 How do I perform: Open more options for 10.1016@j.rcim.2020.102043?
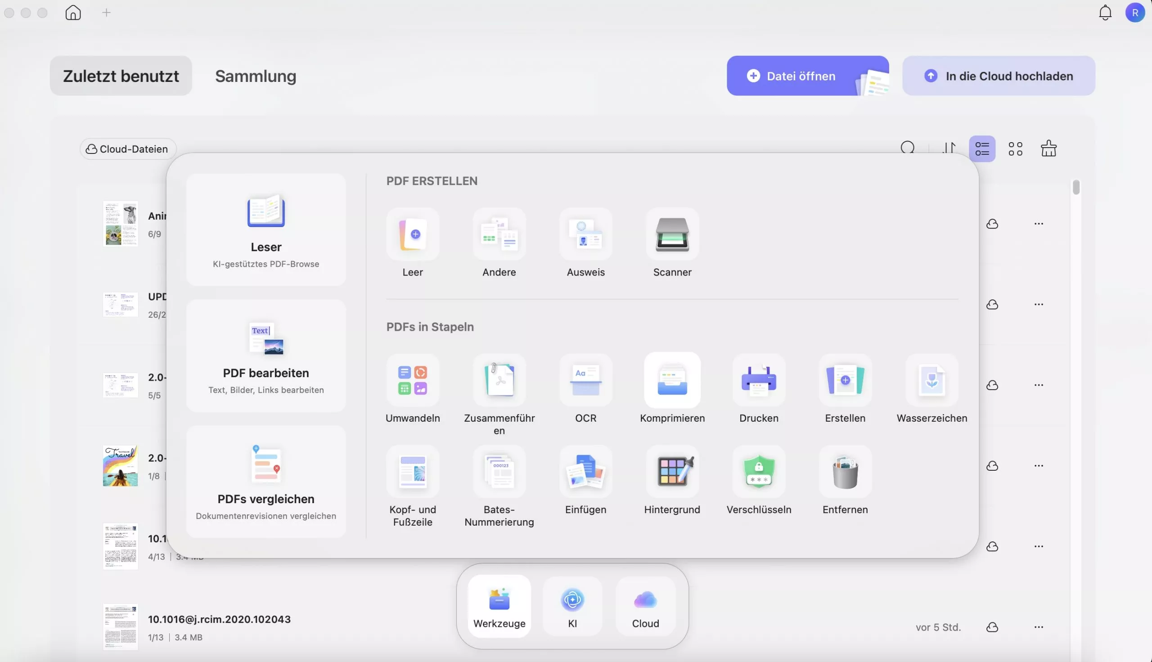(x=1038, y=627)
